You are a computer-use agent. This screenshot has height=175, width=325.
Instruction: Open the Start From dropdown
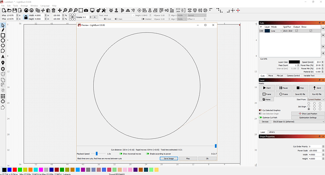pos(316,99)
